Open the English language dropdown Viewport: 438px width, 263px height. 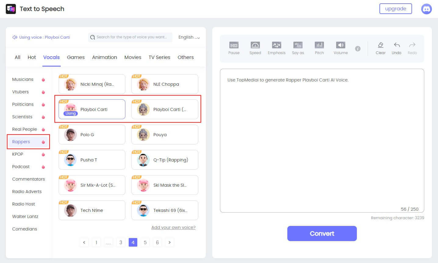189,37
